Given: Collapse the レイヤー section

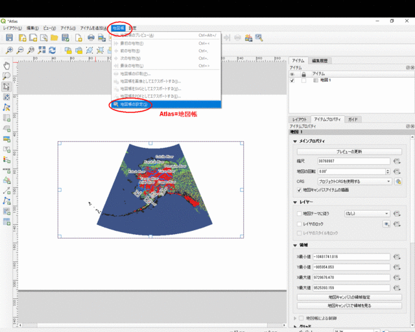Looking at the screenshot, I should coord(295,202).
